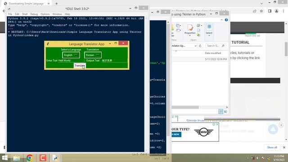Click the Easy access icon in Explorer ribbon

point(178,30)
